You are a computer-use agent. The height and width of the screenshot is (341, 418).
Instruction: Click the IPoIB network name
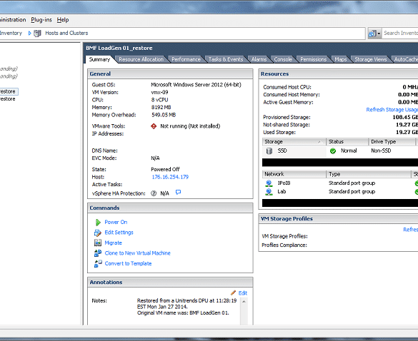pyautogui.click(x=284, y=183)
